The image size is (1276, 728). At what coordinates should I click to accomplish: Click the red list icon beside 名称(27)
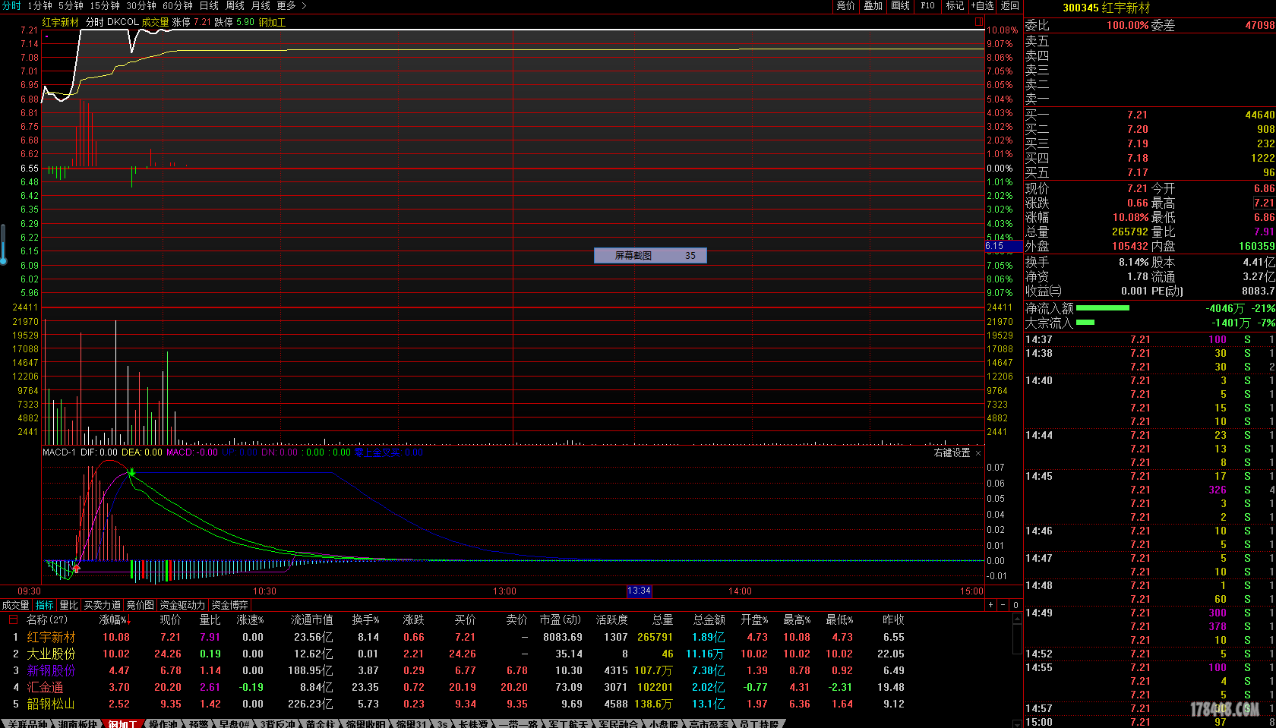[13, 619]
